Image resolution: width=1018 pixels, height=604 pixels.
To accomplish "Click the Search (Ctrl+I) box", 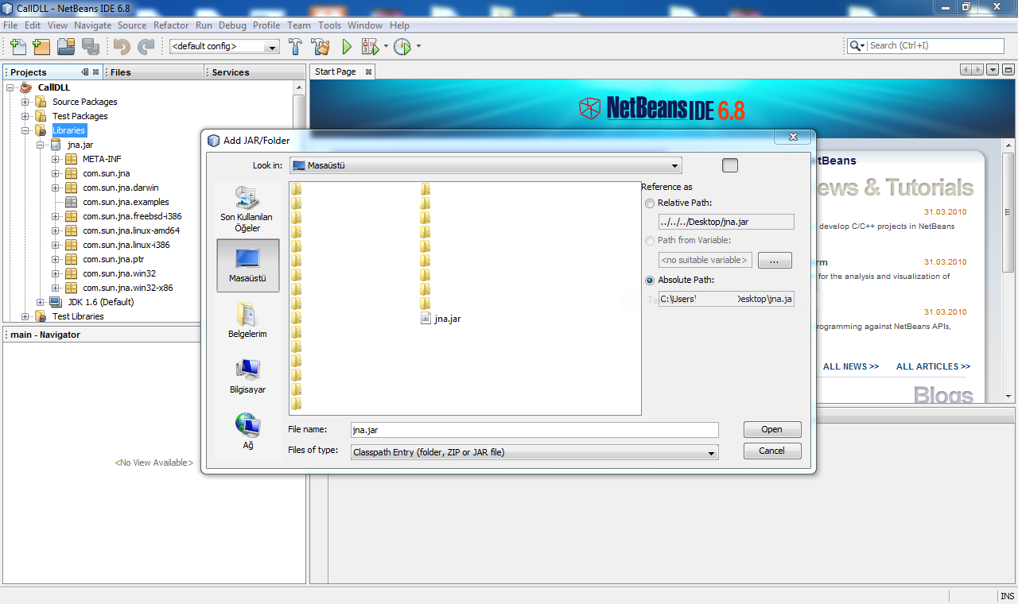I will [934, 46].
